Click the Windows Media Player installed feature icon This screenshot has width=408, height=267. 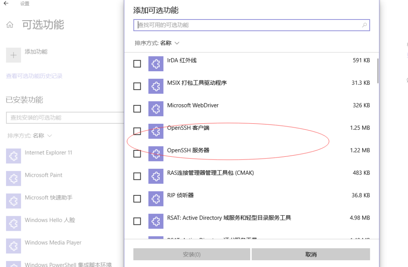pyautogui.click(x=14, y=246)
